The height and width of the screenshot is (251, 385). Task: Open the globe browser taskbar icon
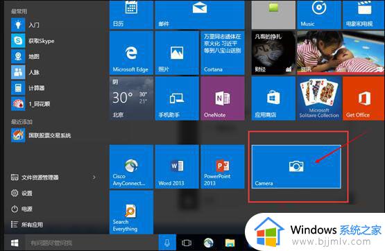pyautogui.click(x=209, y=243)
